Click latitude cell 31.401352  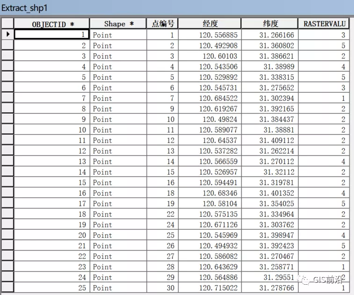click(270, 193)
